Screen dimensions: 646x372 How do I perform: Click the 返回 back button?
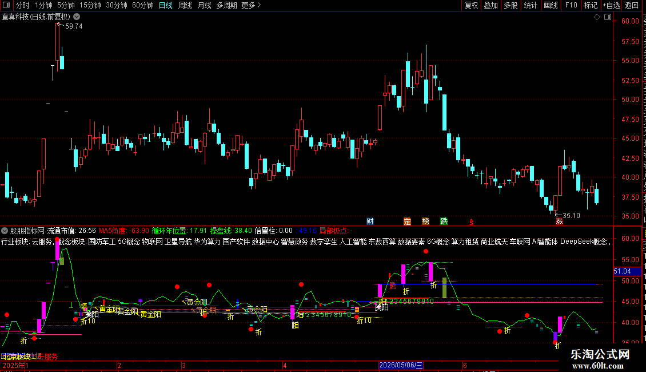coord(632,5)
